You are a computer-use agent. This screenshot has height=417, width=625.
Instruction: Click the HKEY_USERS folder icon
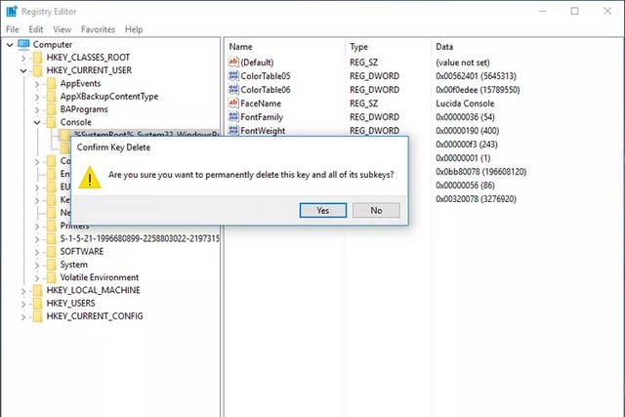coord(38,304)
